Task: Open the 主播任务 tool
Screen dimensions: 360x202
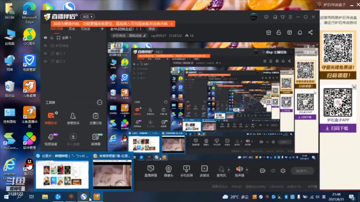Action: 95,119
